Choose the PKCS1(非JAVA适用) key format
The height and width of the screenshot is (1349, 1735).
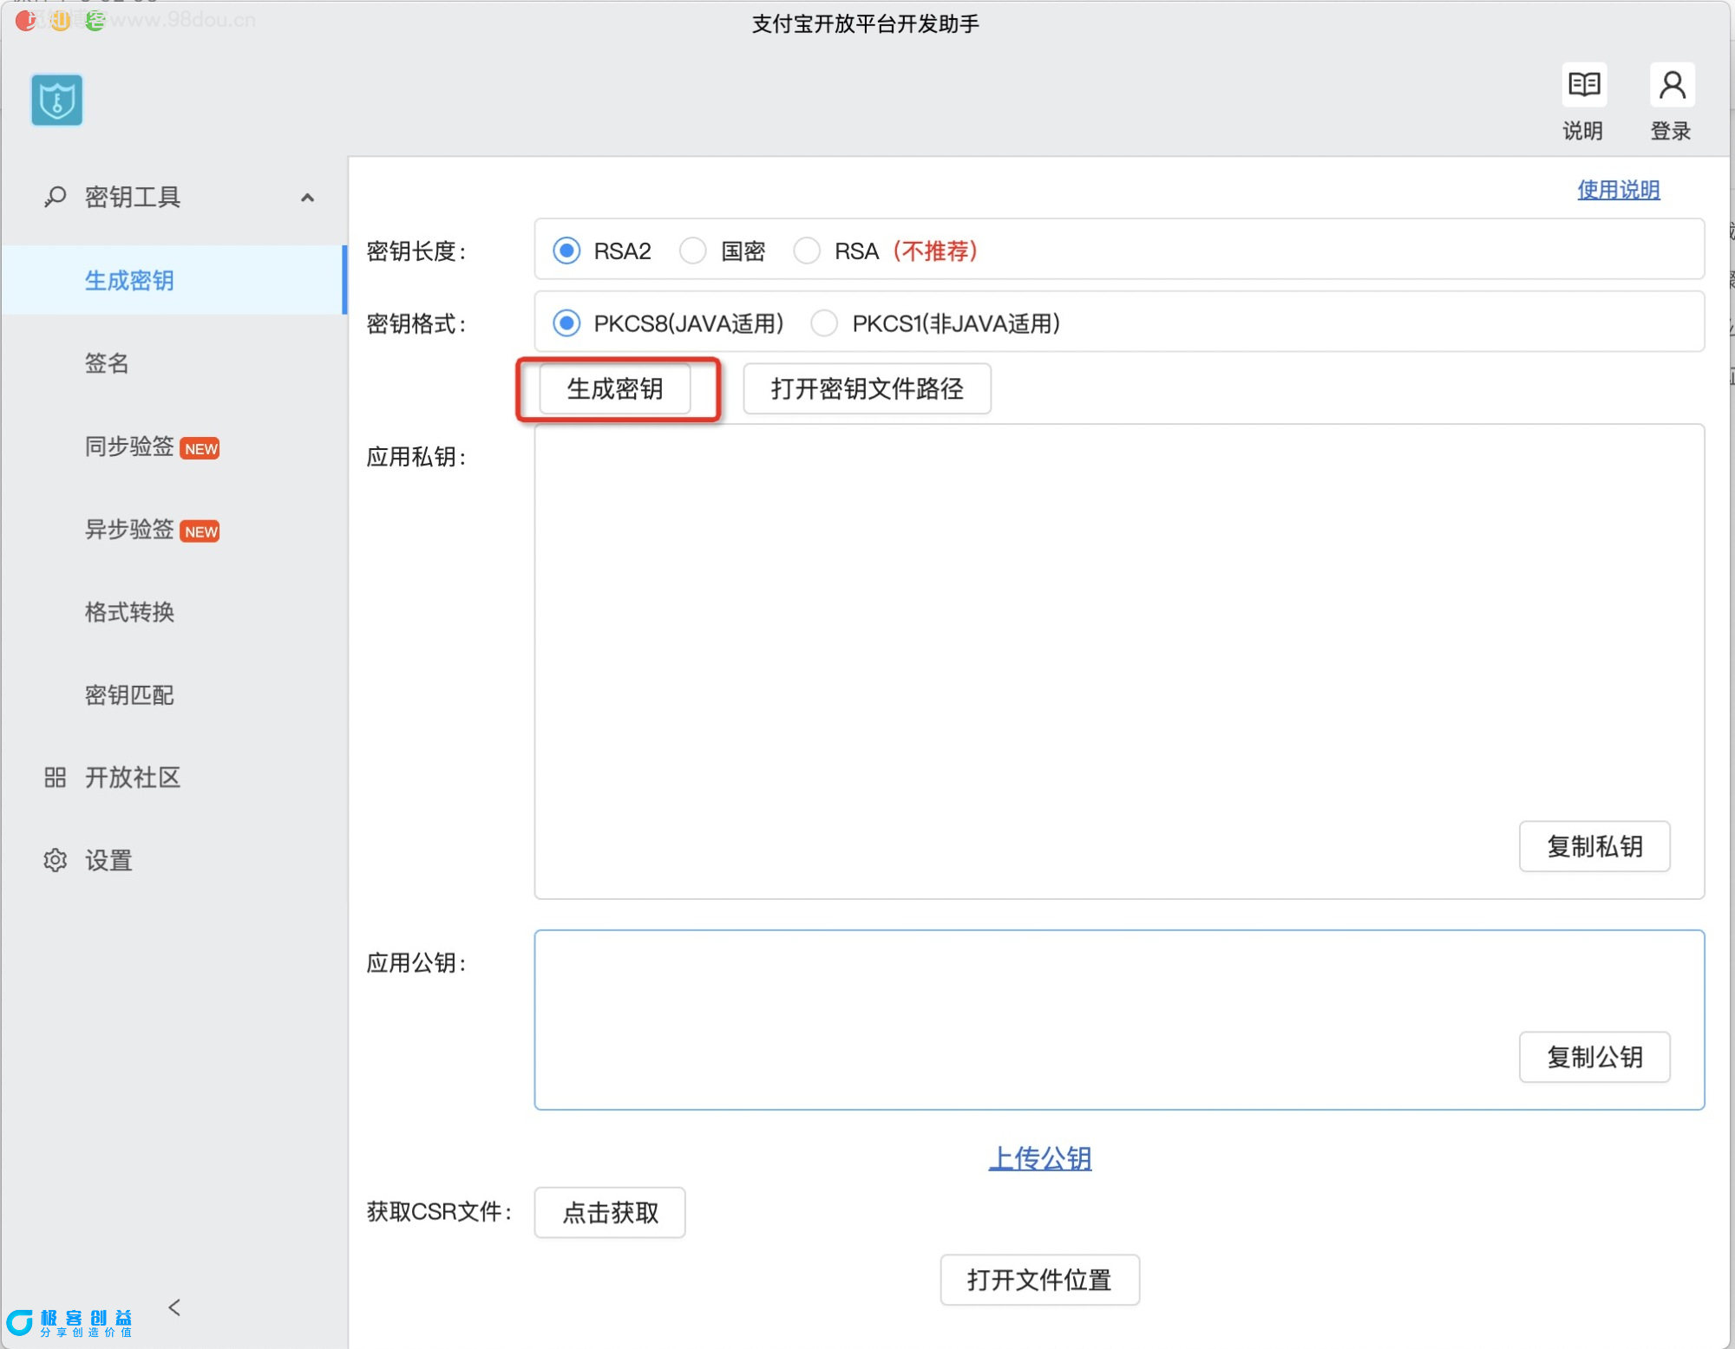824,324
